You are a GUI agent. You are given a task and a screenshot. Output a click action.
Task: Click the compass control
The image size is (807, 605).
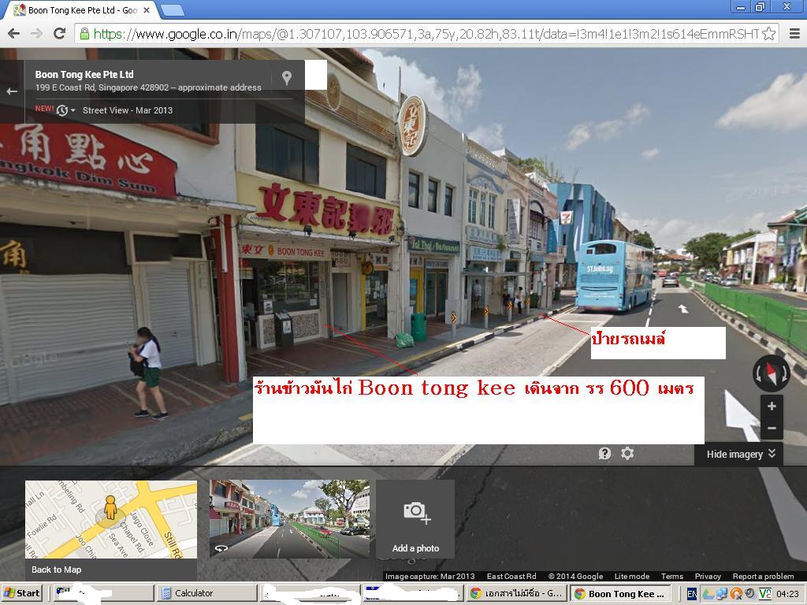pyautogui.click(x=771, y=373)
